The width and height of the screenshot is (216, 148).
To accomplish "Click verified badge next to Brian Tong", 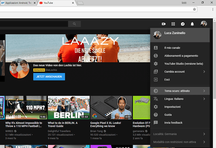I will (105, 131).
